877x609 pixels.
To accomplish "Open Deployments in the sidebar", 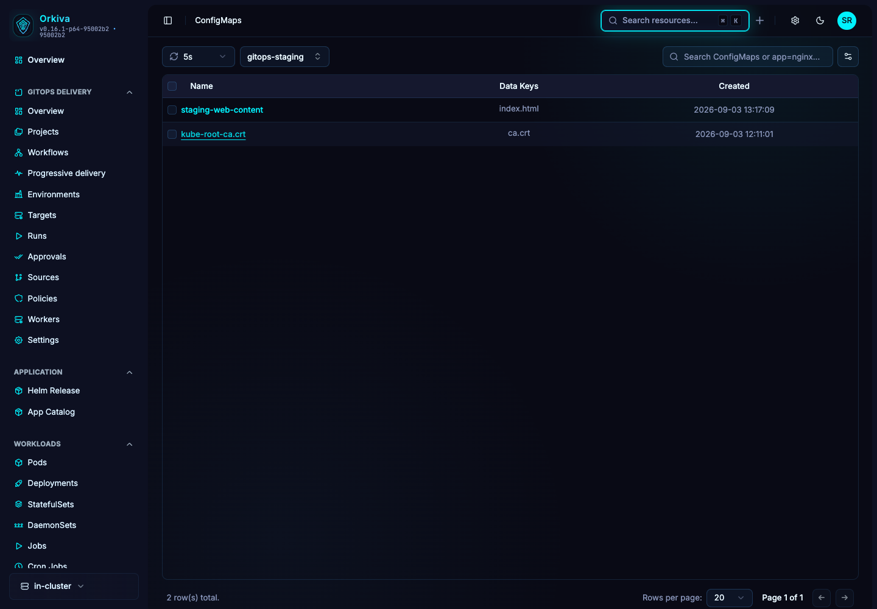I will [x=52, y=483].
